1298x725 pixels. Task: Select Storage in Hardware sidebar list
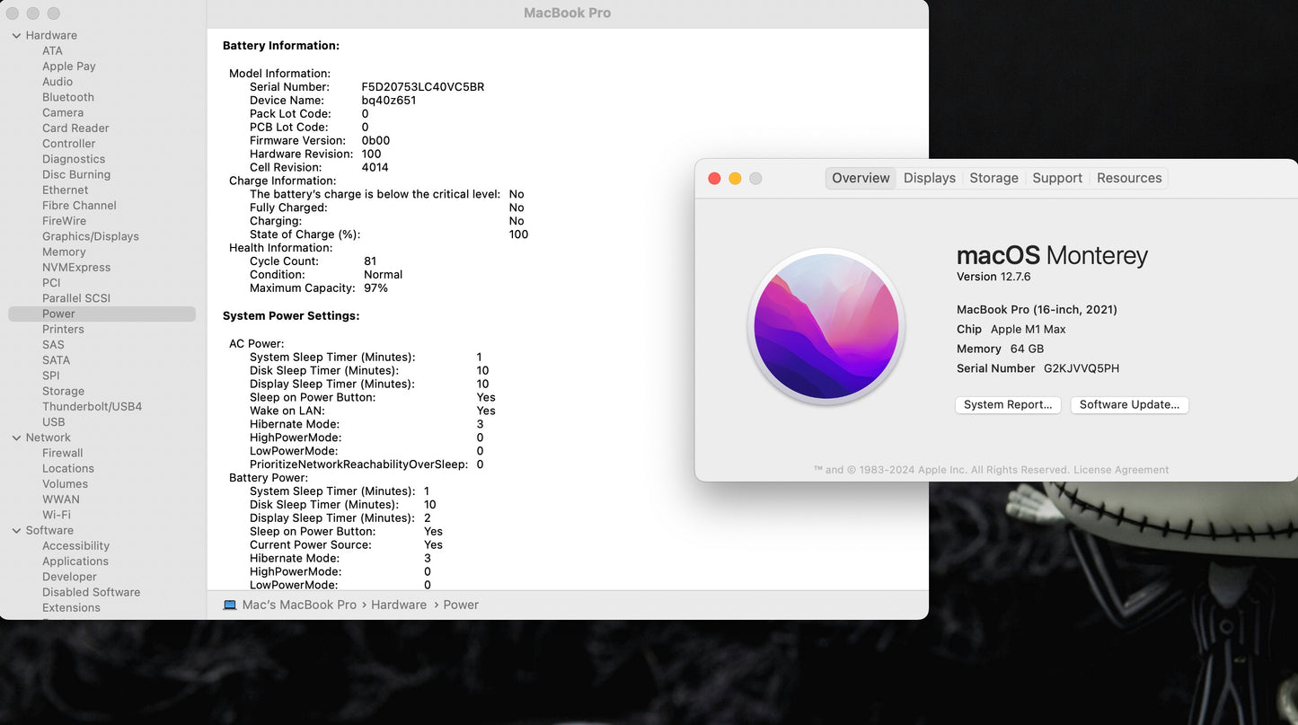click(63, 392)
